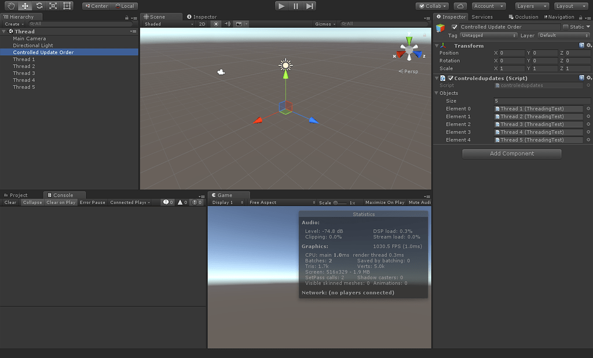The width and height of the screenshot is (593, 358).
Task: Toggle 2D mode in Scene view
Action: click(202, 24)
